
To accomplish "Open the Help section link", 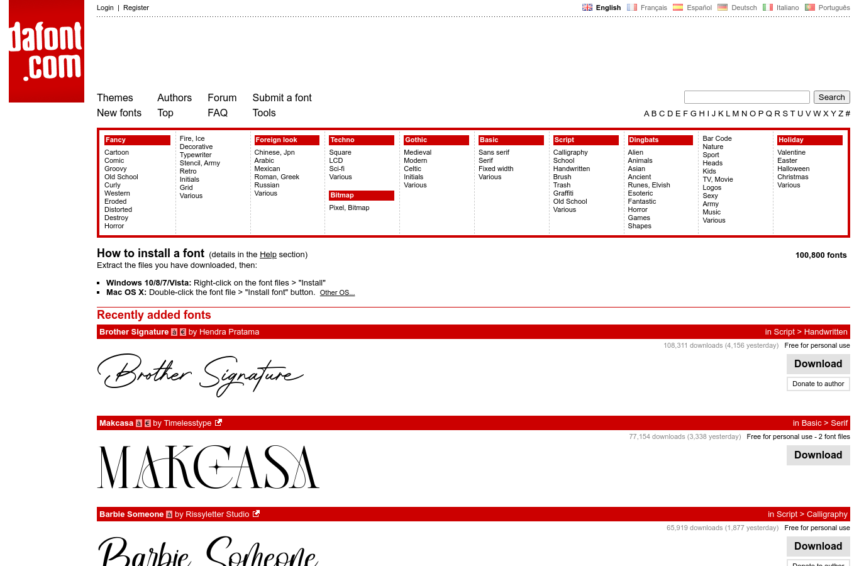I will tap(268, 255).
